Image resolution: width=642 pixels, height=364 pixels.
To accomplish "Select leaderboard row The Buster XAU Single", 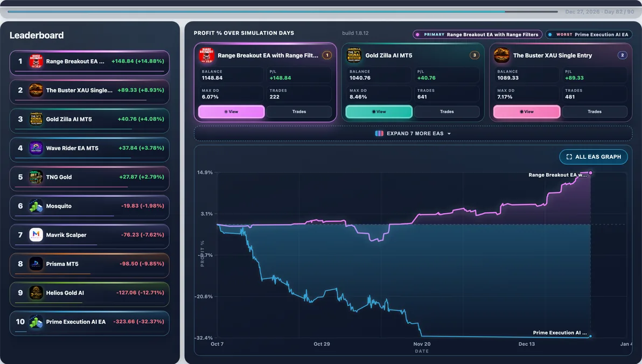I will click(89, 92).
